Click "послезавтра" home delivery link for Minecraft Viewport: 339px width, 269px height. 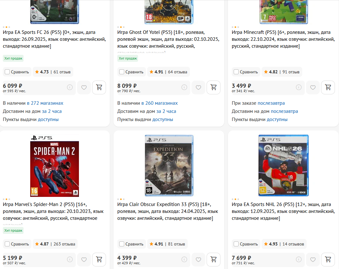coord(284,111)
